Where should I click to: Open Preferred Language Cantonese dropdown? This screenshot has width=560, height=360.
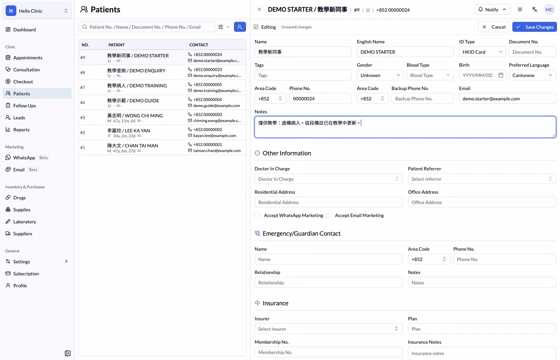pos(532,75)
